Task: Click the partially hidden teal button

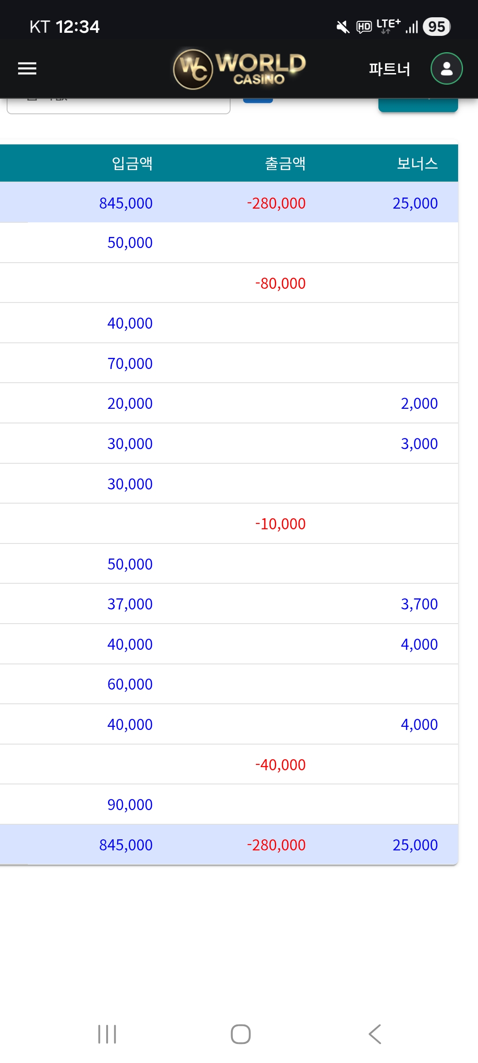Action: point(418,106)
